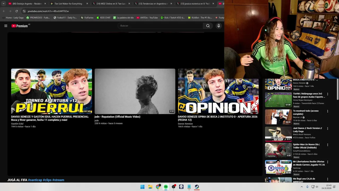The width and height of the screenshot is (339, 191).
Task: Play jxdn Reputation music video thumbnail
Action: pos(135,91)
